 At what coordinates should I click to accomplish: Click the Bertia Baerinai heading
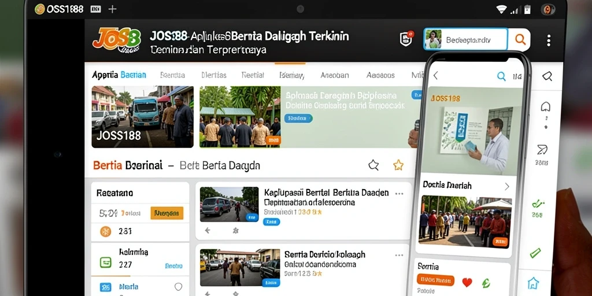[128, 165]
